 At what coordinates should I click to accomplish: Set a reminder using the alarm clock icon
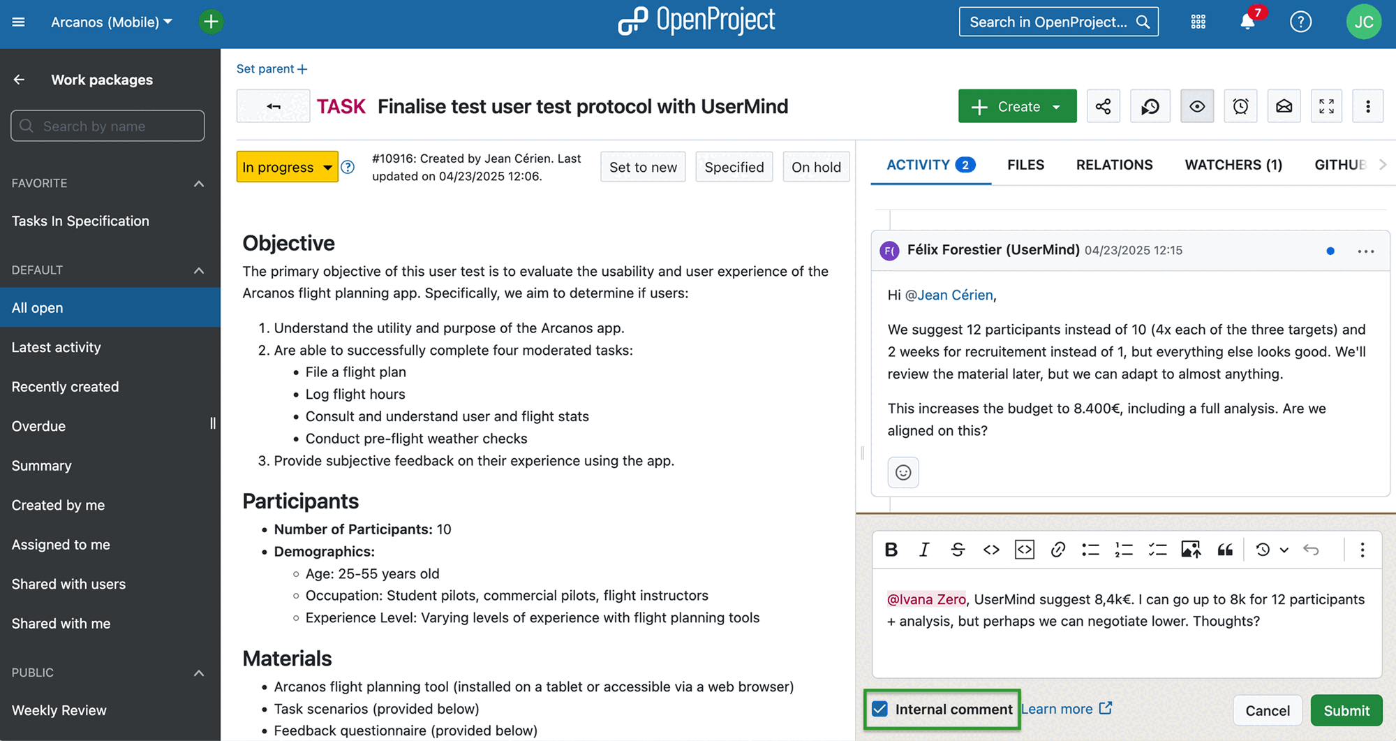(1240, 105)
